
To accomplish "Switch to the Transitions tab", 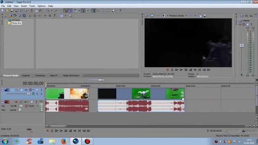I will click(40, 75).
